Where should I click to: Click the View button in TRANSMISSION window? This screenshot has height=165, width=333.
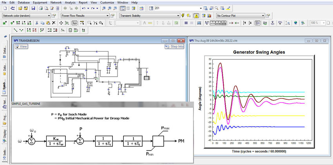coord(21,47)
